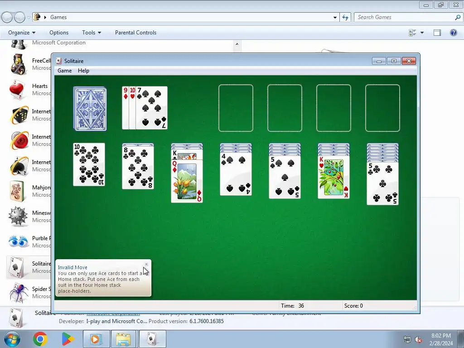The height and width of the screenshot is (348, 464).
Task: Switch to Solitaire taskbar button
Action: tap(152, 339)
